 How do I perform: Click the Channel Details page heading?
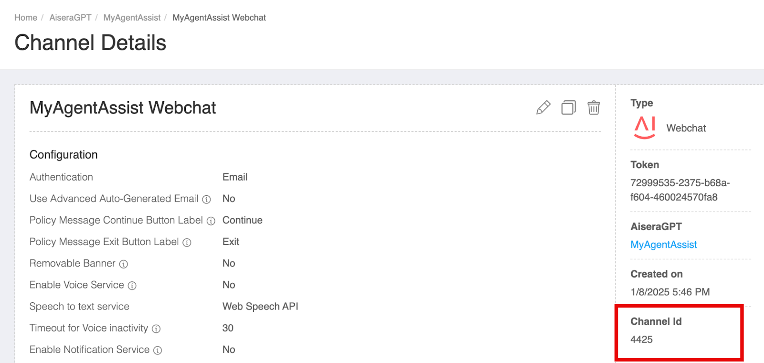coord(90,43)
